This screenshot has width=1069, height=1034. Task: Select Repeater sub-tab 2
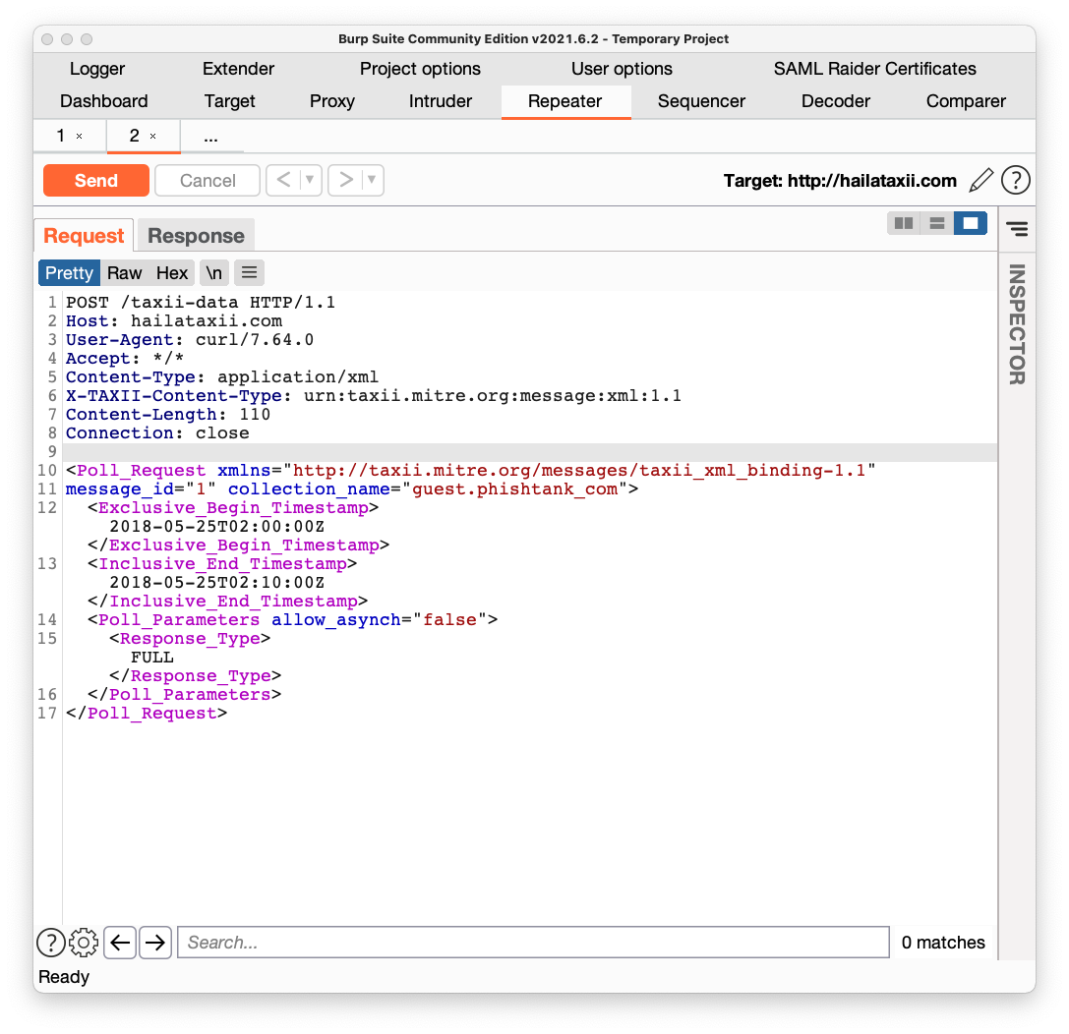(x=135, y=137)
